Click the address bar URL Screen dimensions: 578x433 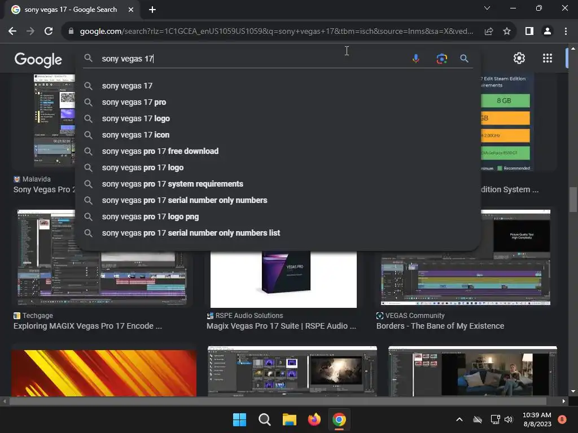click(x=277, y=32)
